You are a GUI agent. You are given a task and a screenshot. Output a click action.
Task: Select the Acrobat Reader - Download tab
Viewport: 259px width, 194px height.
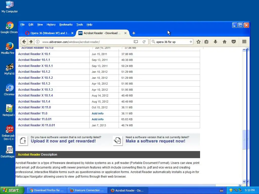click(102, 33)
